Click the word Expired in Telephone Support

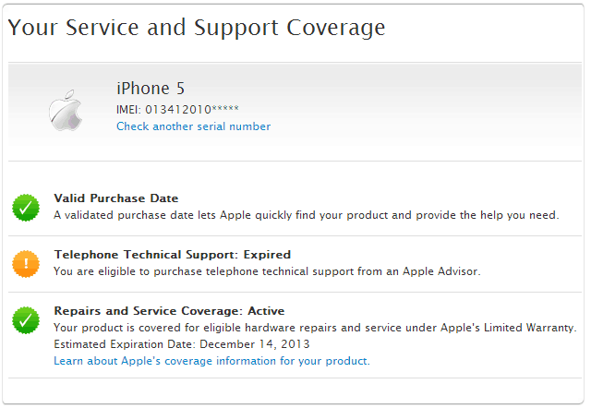point(268,255)
